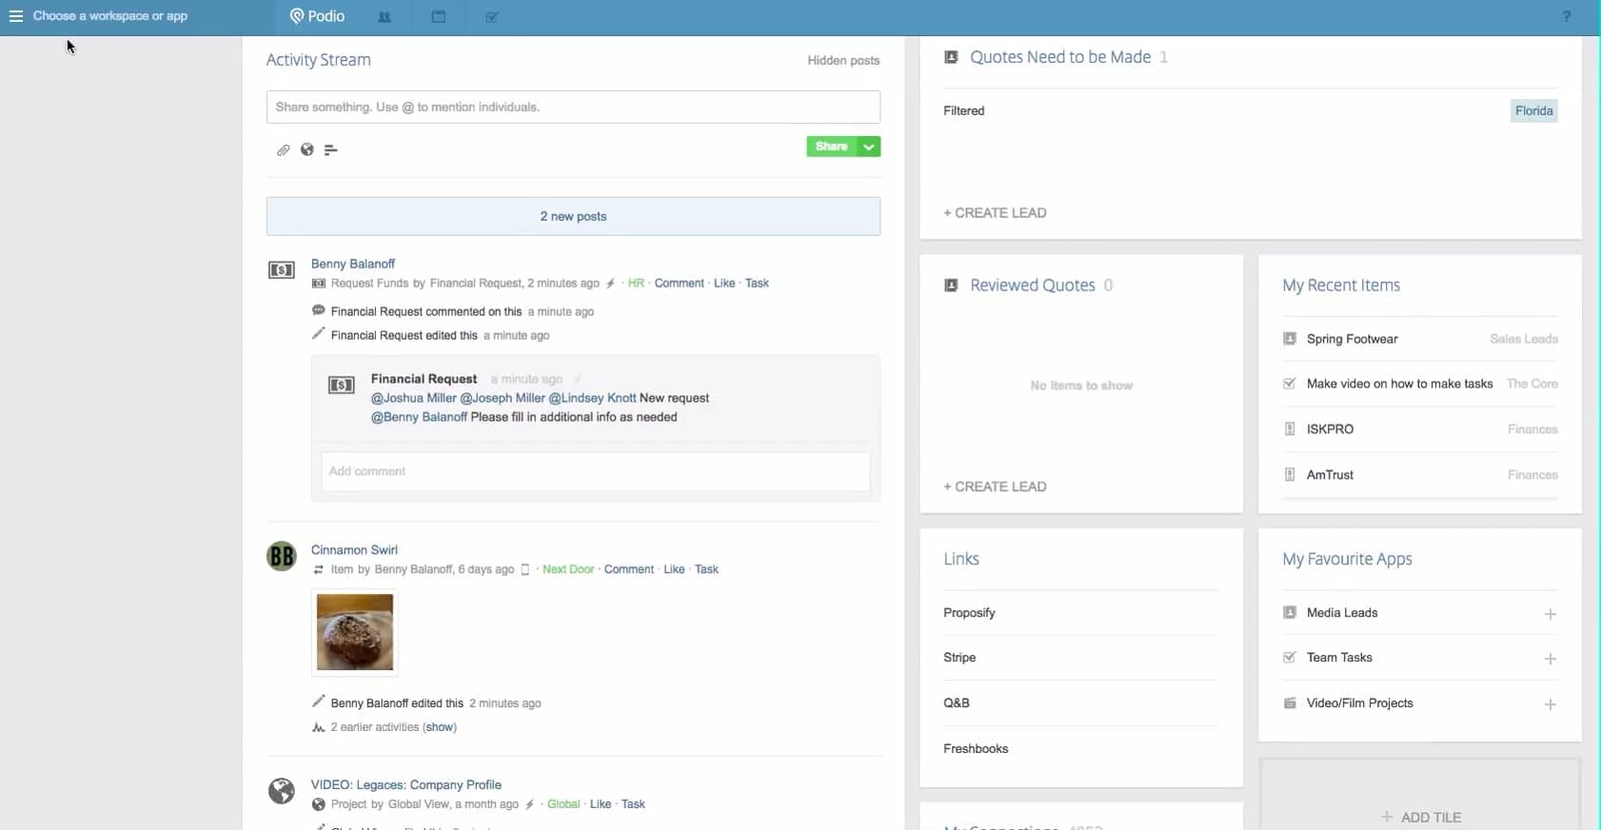The height and width of the screenshot is (830, 1601).
Task: Click the Request Funds app icon beside Benny Balanoff
Action: pos(282,270)
